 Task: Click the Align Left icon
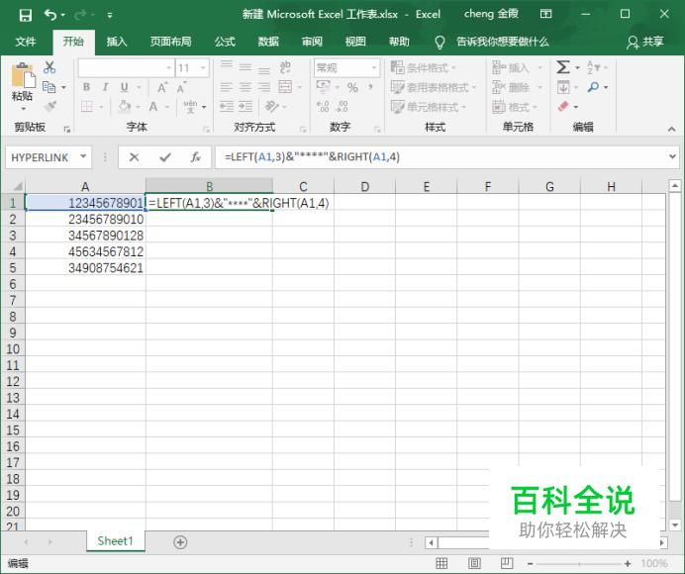point(227,87)
